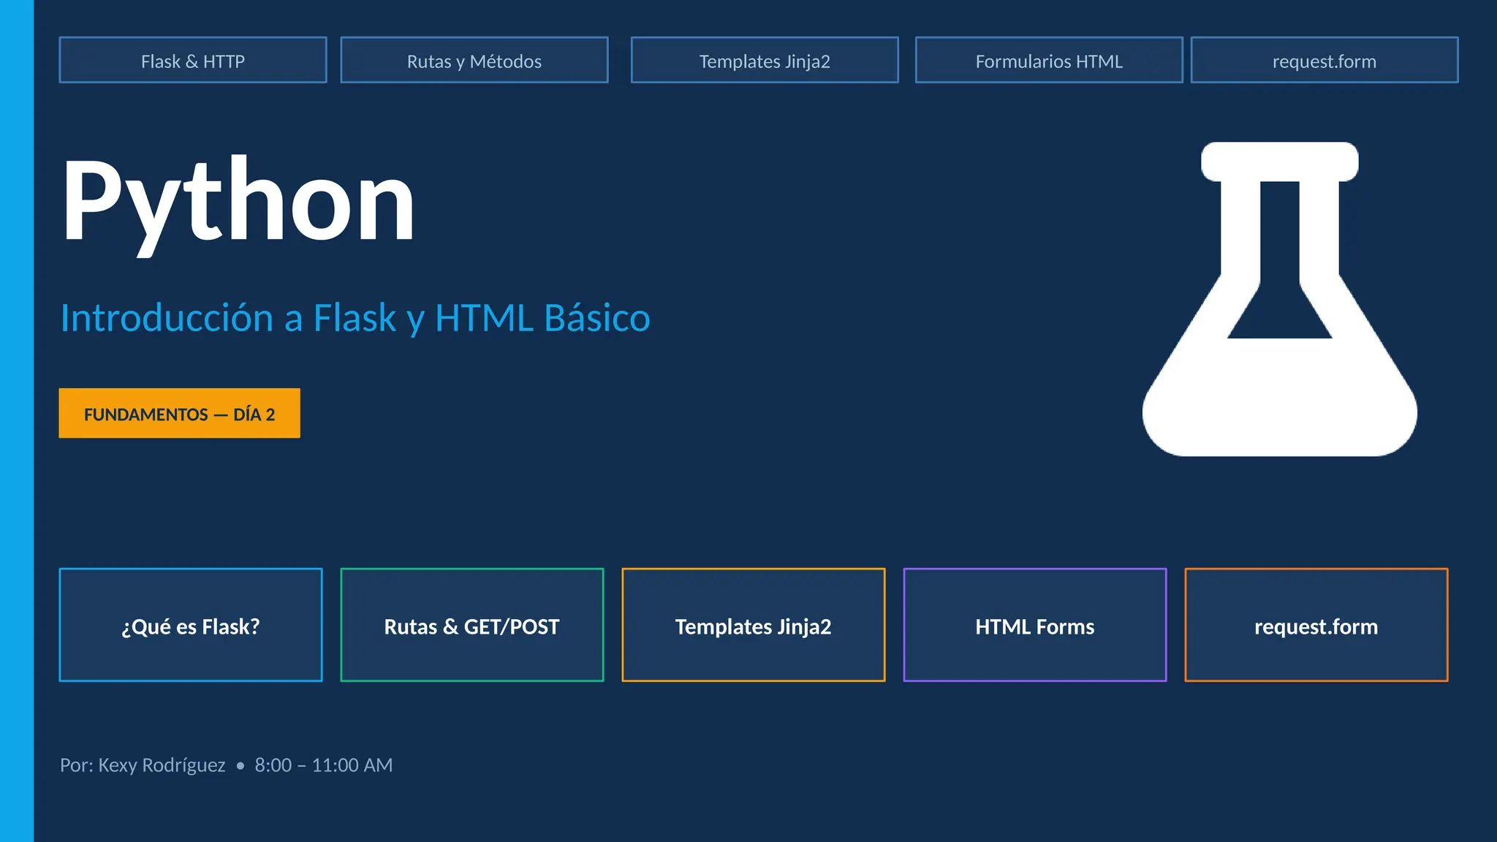This screenshot has width=1497, height=842.
Task: Click the author name Kexy Rodríguez
Action: tap(162, 765)
